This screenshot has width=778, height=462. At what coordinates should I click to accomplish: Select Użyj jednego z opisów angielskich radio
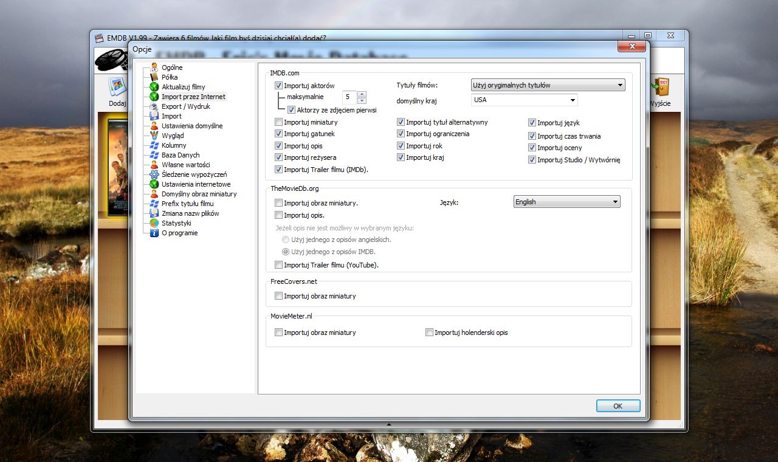click(x=285, y=240)
